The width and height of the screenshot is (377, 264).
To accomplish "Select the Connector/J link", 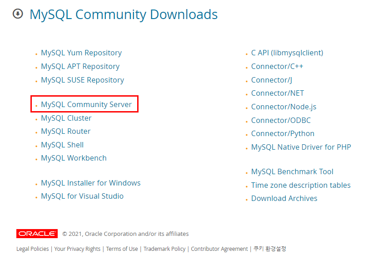I will 272,80.
